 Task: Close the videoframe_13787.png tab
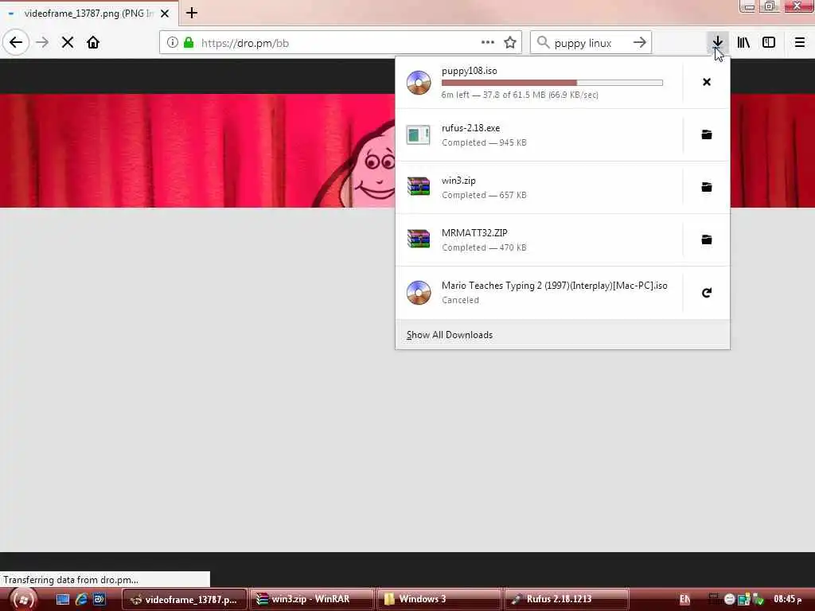165,14
